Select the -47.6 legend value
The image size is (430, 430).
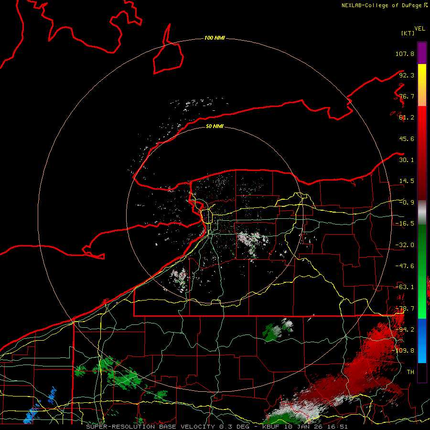[x=405, y=266]
